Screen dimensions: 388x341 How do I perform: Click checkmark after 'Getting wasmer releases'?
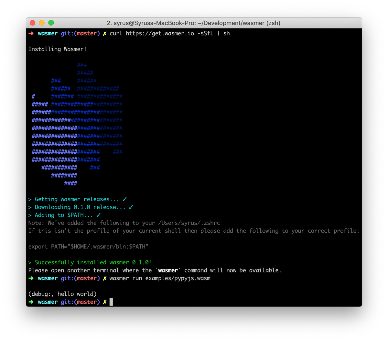pyautogui.click(x=124, y=199)
